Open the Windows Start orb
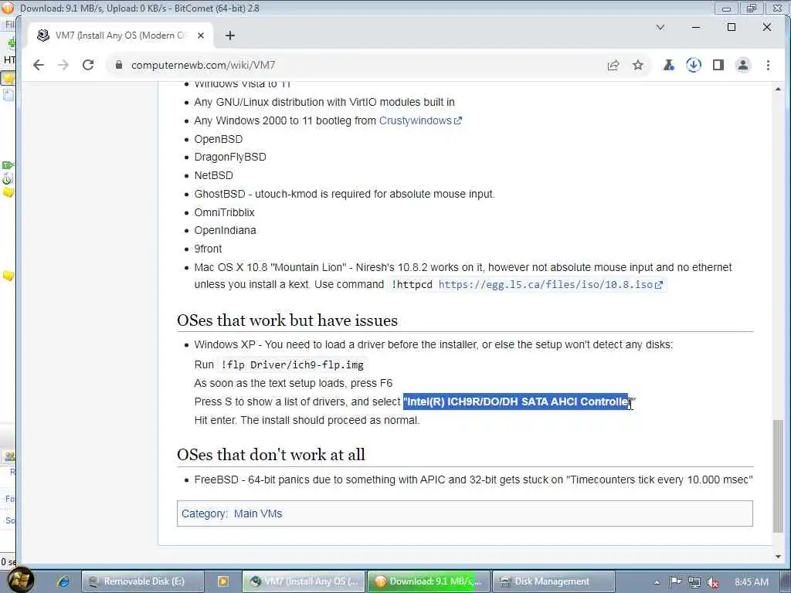This screenshot has height=593, width=791. tap(21, 581)
